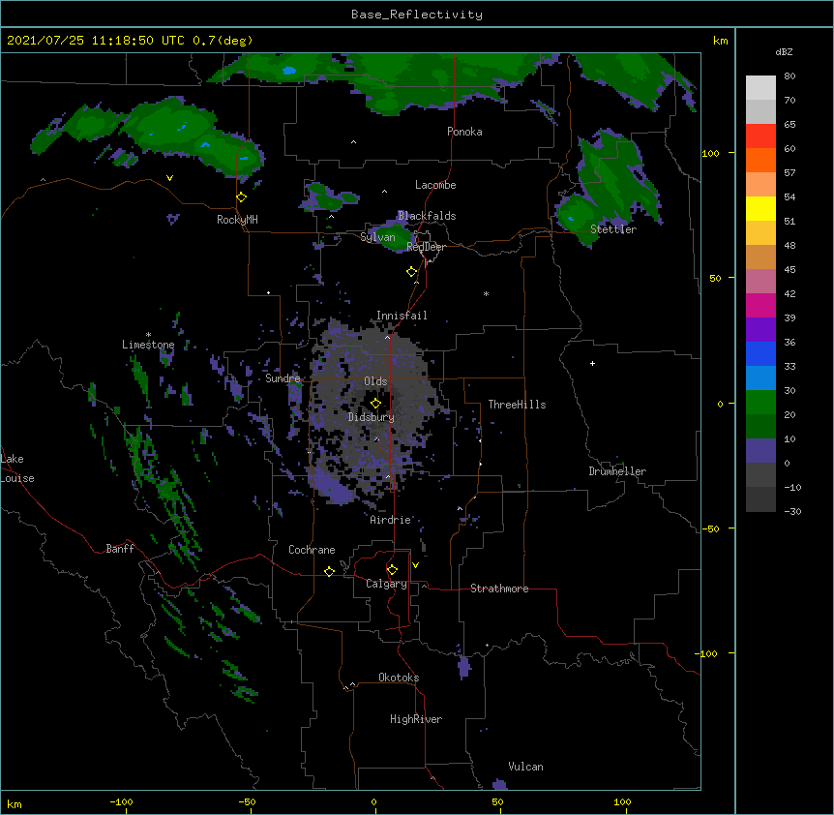Click the yellow marker south of Cochrane
This screenshot has width=834, height=815.
(329, 571)
